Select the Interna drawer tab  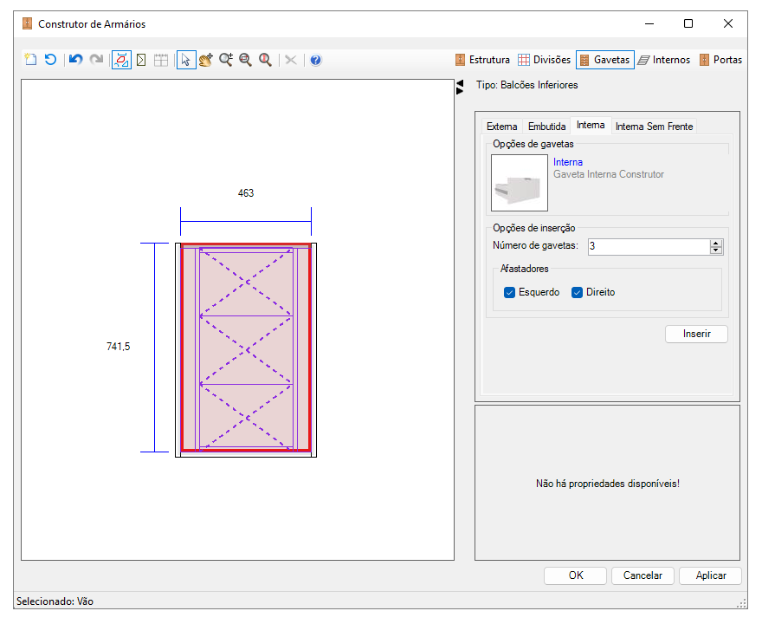591,125
